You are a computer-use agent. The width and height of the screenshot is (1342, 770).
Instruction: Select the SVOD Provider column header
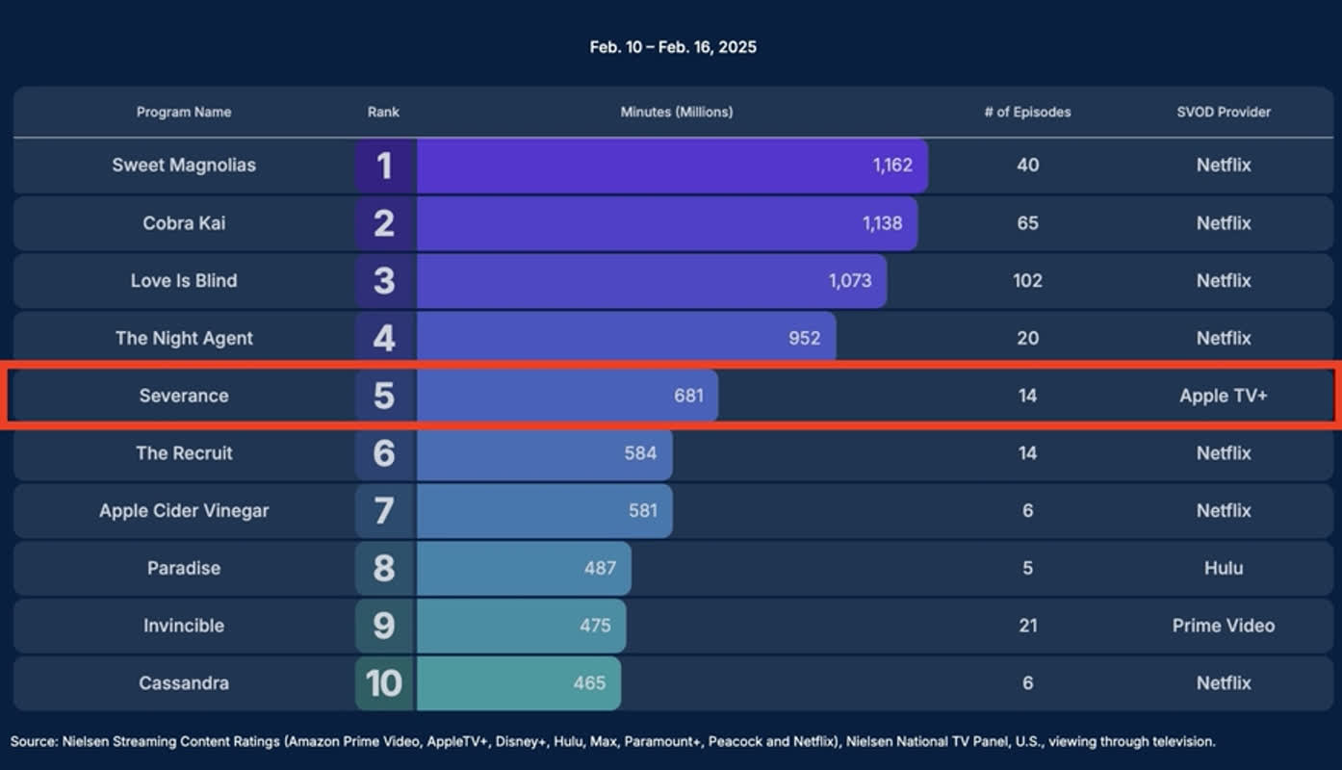[x=1223, y=112]
